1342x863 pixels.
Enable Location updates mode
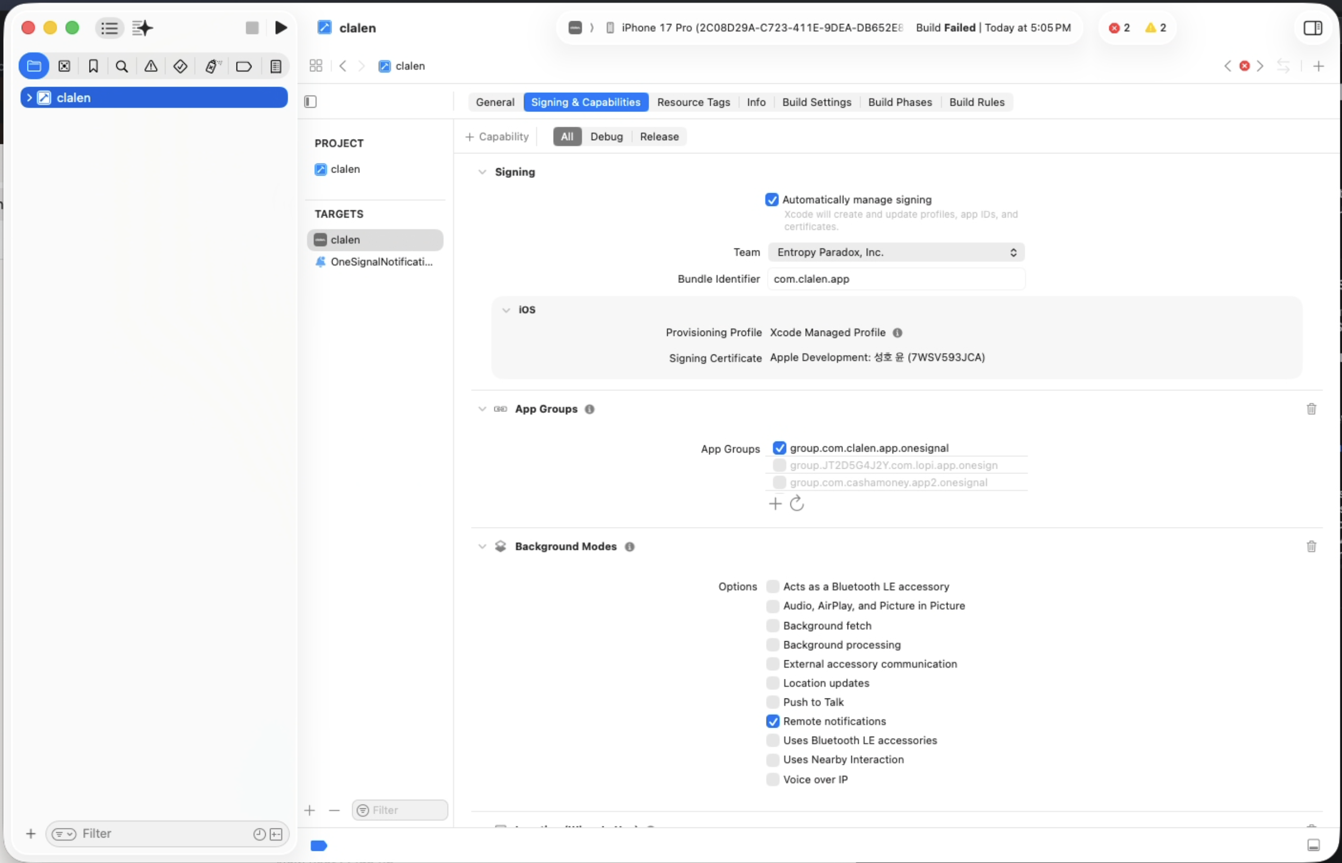(x=772, y=683)
